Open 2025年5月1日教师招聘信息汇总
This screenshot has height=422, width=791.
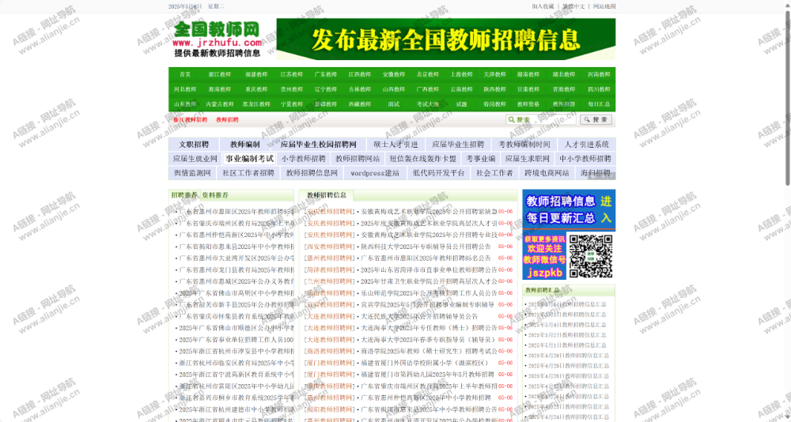coord(567,345)
